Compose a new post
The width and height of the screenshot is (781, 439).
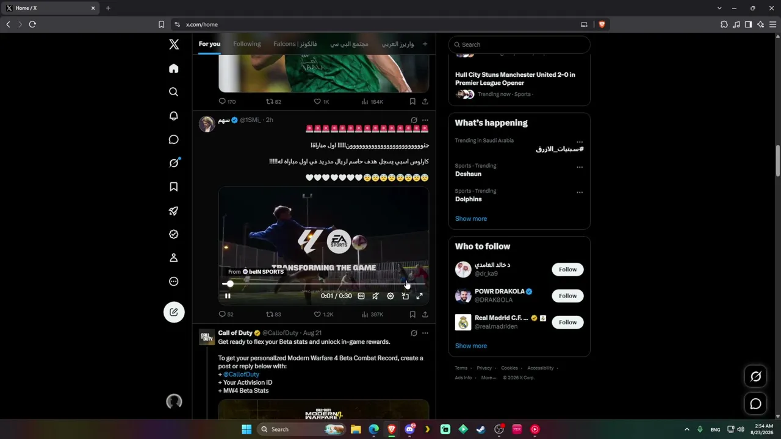[174, 312]
